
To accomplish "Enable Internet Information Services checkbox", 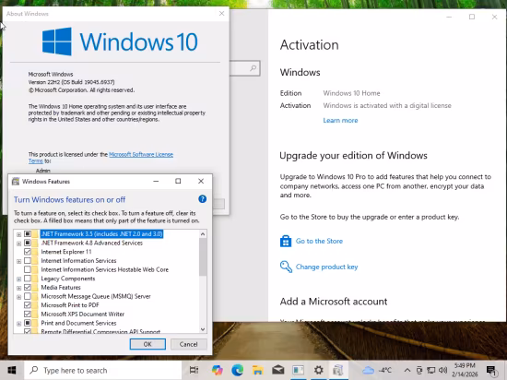I will coord(28,261).
